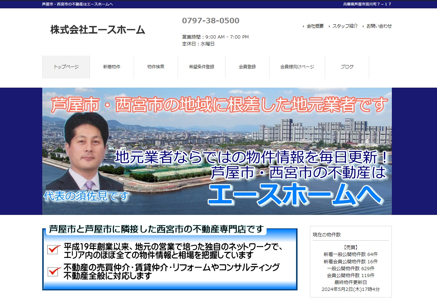Viewport: 437px width, 300px height.
Task: Click the 最終物件更新日 label
Action: 351,282
